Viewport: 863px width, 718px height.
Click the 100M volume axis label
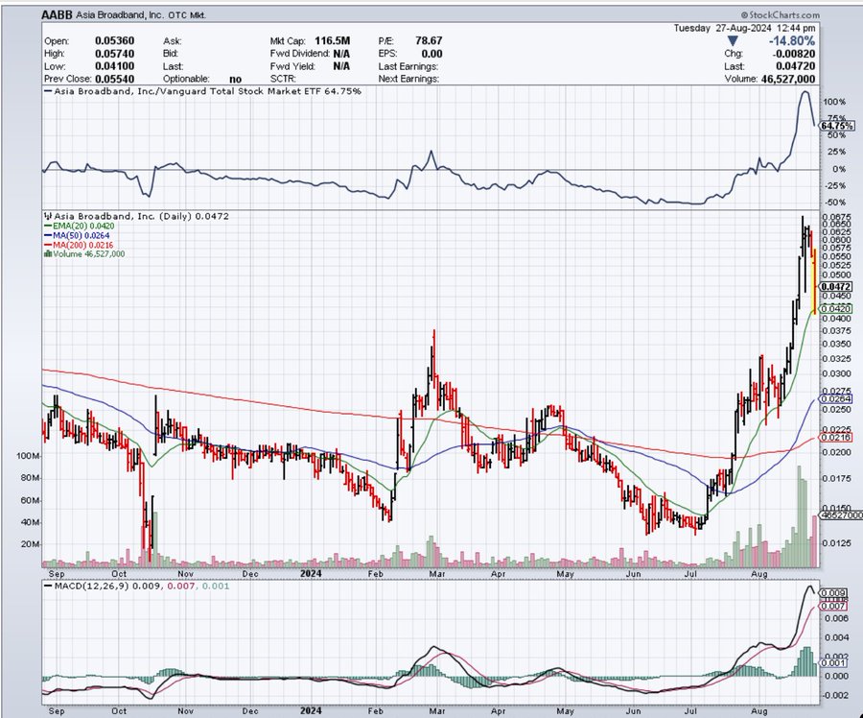28,456
